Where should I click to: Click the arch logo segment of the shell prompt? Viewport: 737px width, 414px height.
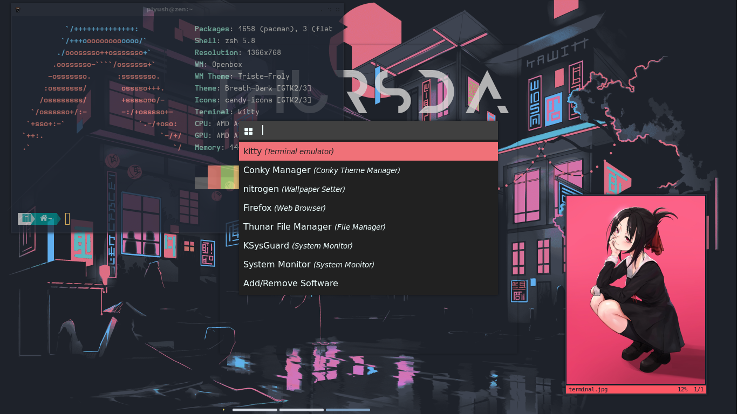point(25,218)
